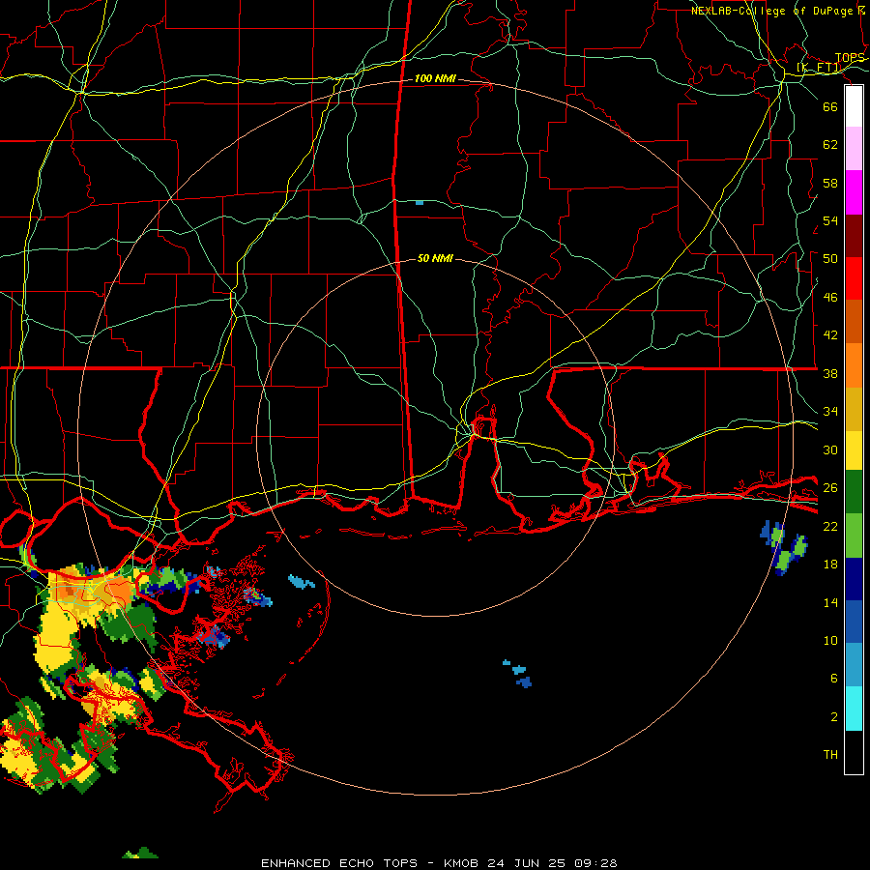Click the '42' legend value
The height and width of the screenshot is (870, 870).
(x=830, y=335)
